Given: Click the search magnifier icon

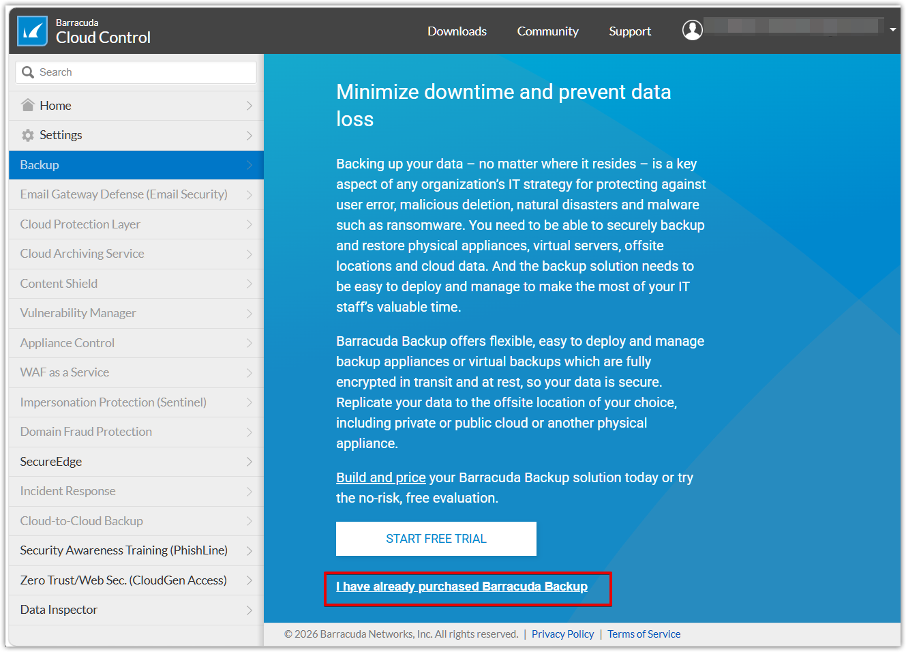Looking at the screenshot, I should tap(28, 72).
